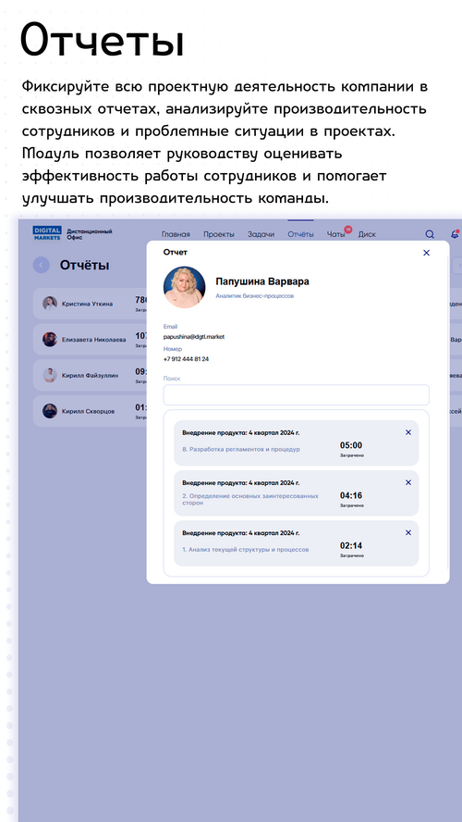Click the 'Отчёты' page heading
The width and height of the screenshot is (462, 822).
point(84,266)
